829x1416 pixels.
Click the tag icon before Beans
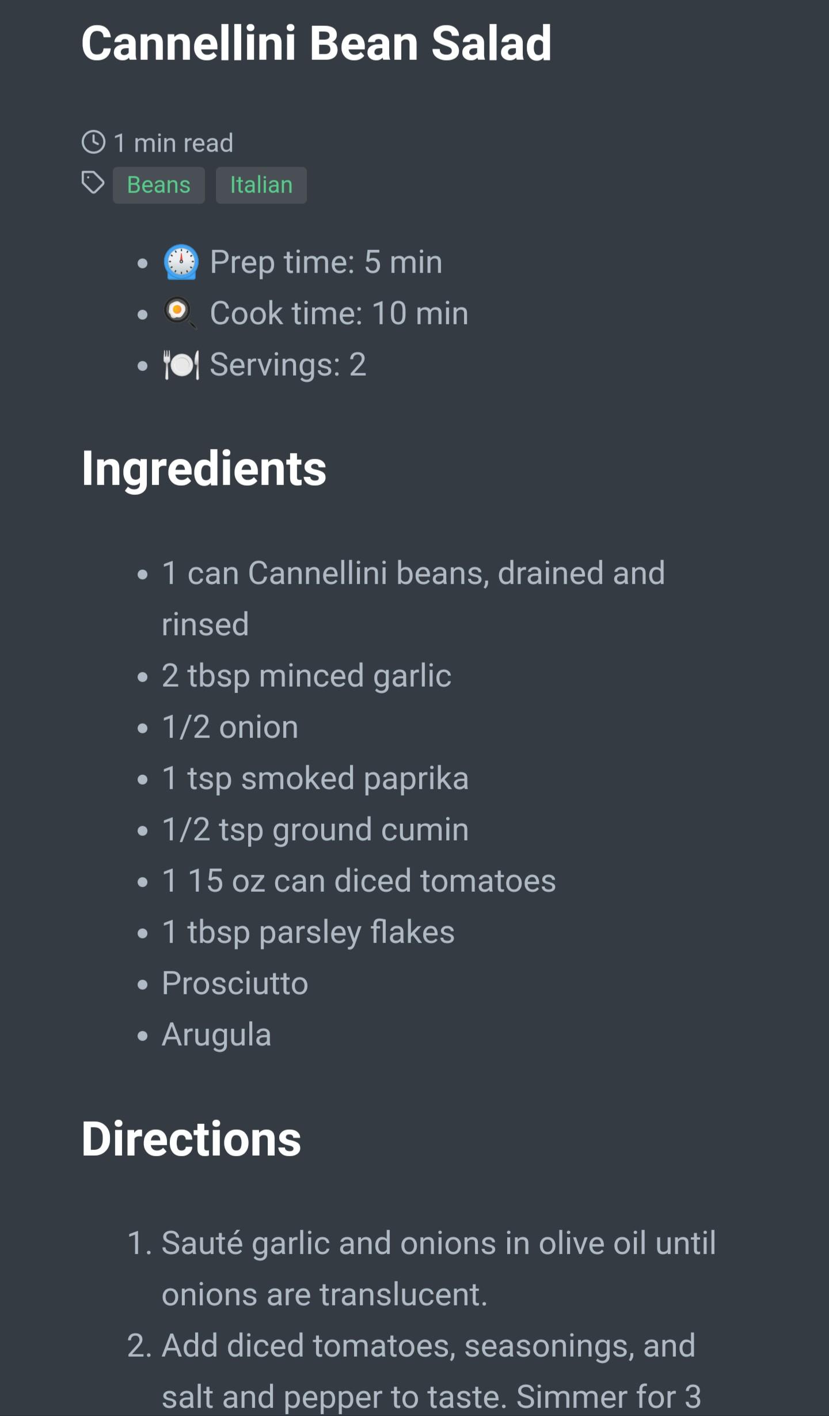93,183
